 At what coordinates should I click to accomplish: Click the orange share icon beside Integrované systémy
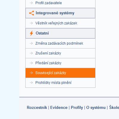32,13
